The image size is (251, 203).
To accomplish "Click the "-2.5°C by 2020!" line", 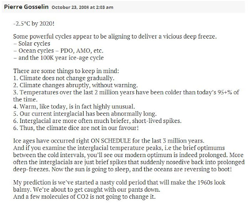I will (x=34, y=24).
